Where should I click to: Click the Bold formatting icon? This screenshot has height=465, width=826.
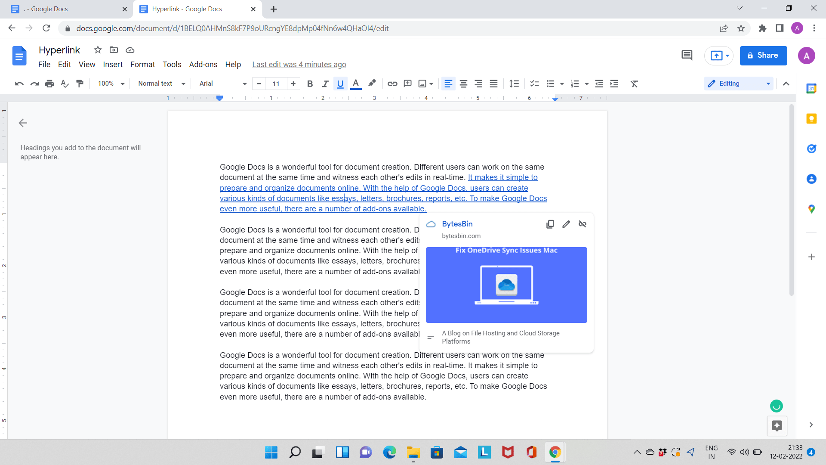click(310, 84)
